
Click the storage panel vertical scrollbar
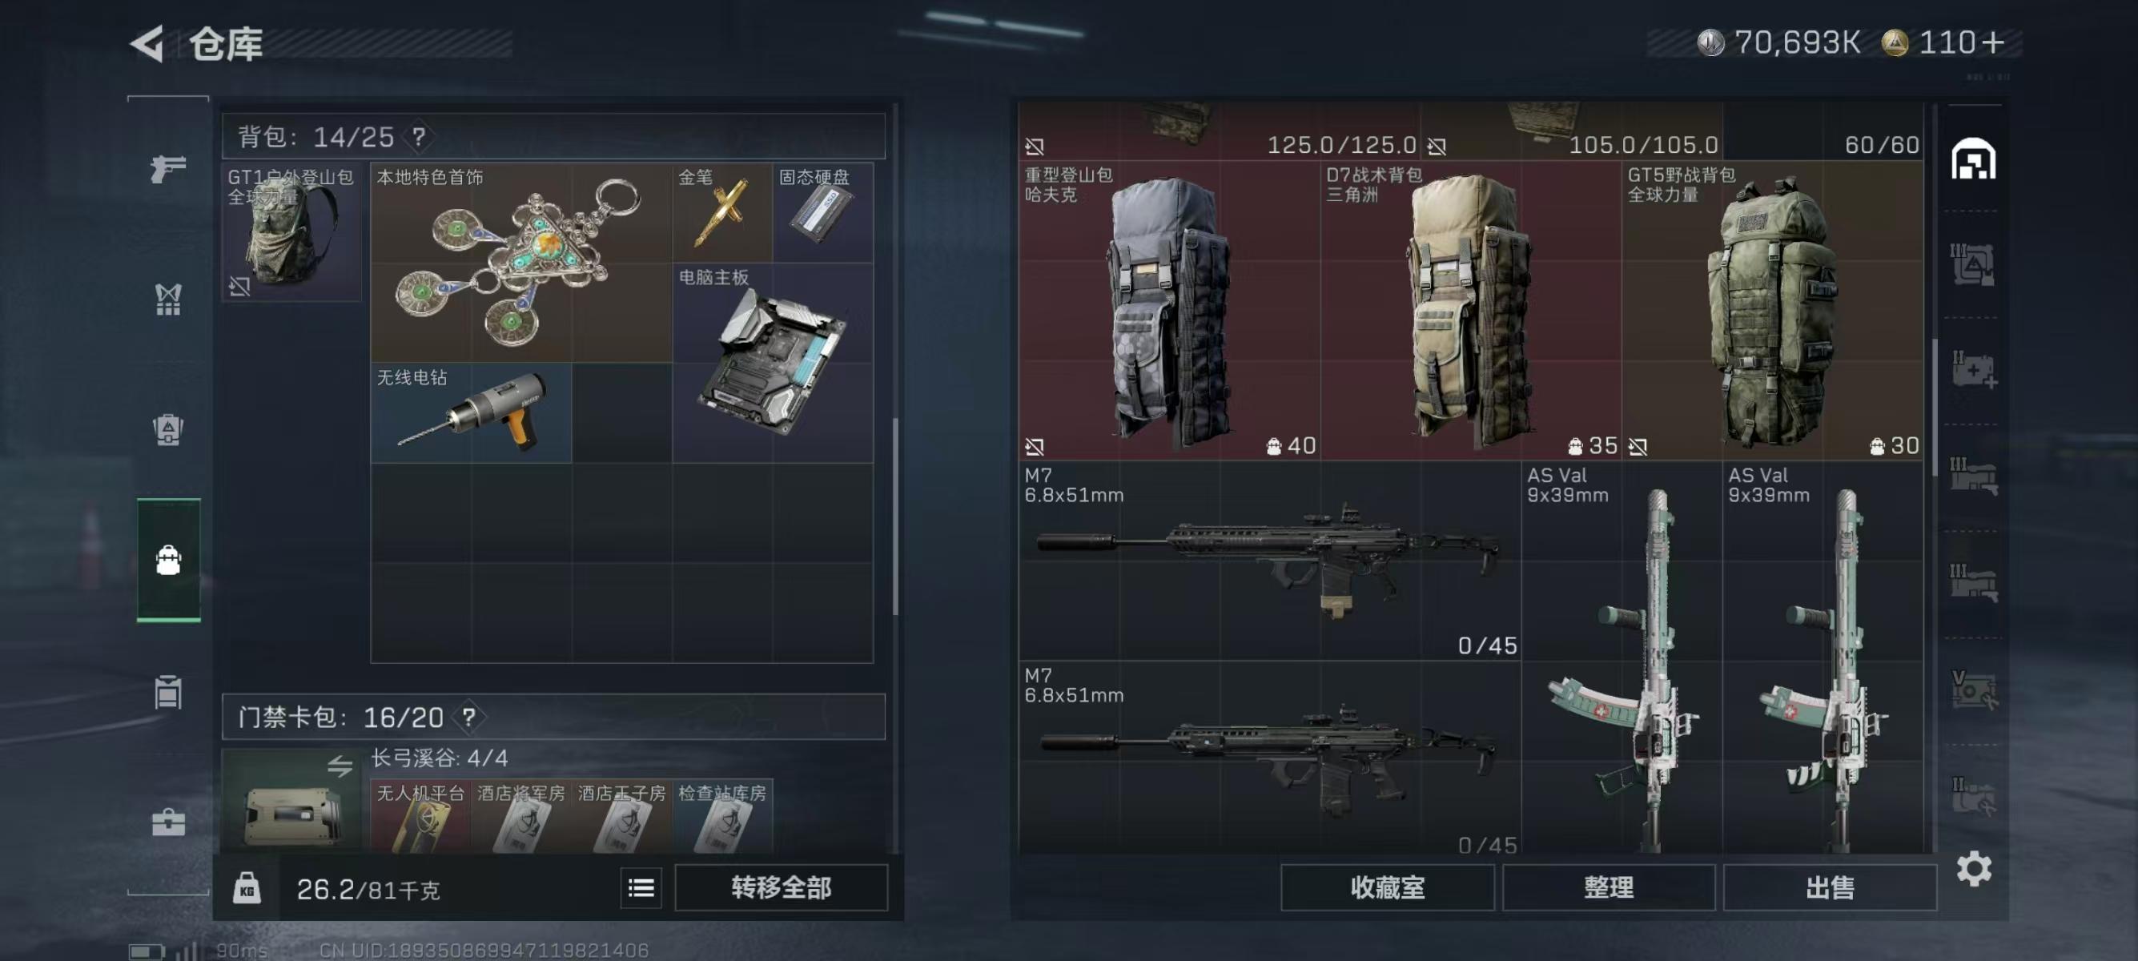[x=1935, y=407]
